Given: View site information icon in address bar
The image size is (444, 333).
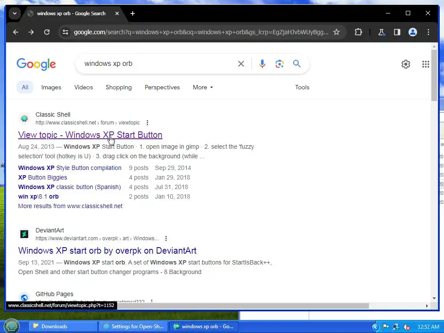Looking at the screenshot, I should [x=65, y=32].
